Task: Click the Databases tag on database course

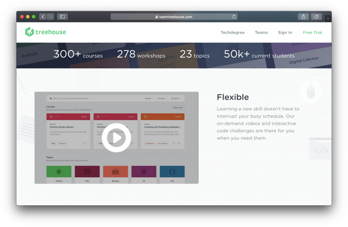Action: [150, 144]
